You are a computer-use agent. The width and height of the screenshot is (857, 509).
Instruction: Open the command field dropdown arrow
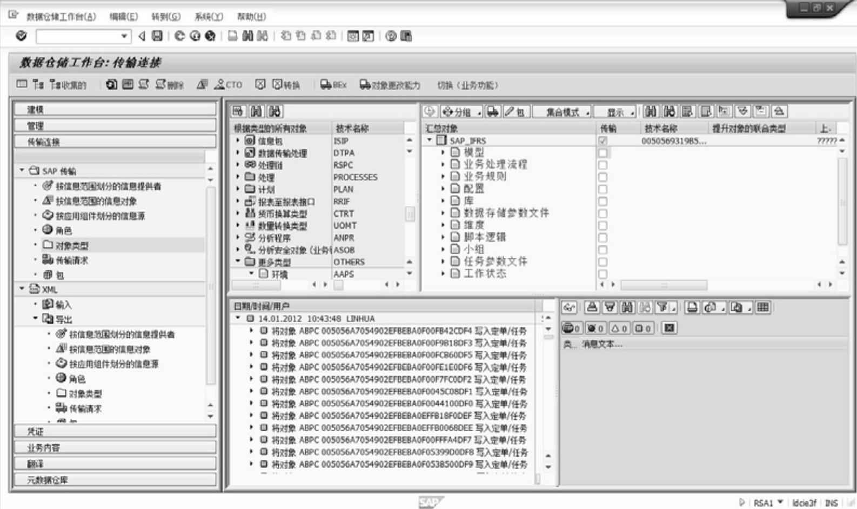[124, 36]
